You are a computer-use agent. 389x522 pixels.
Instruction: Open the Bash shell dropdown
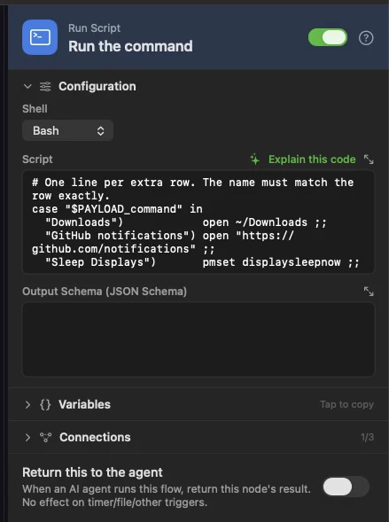[68, 130]
